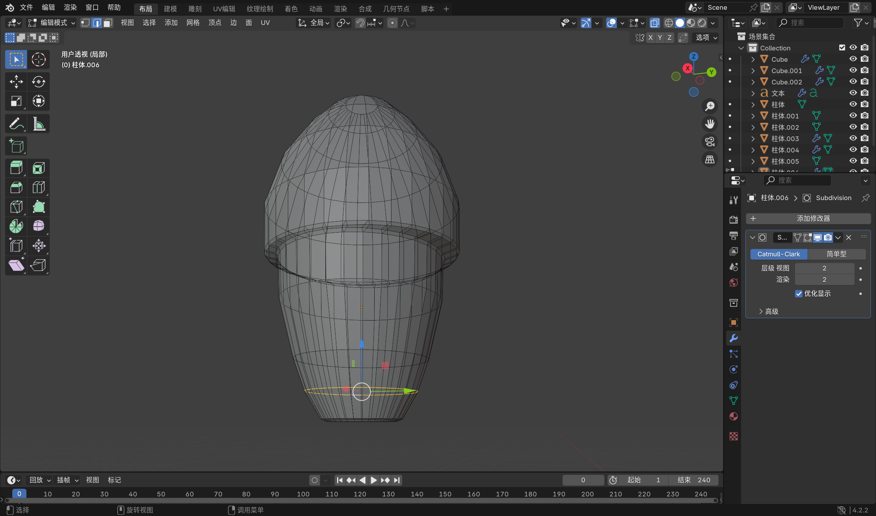Select the Move tool in toolbar
Viewport: 876px width, 516px height.
pos(16,82)
